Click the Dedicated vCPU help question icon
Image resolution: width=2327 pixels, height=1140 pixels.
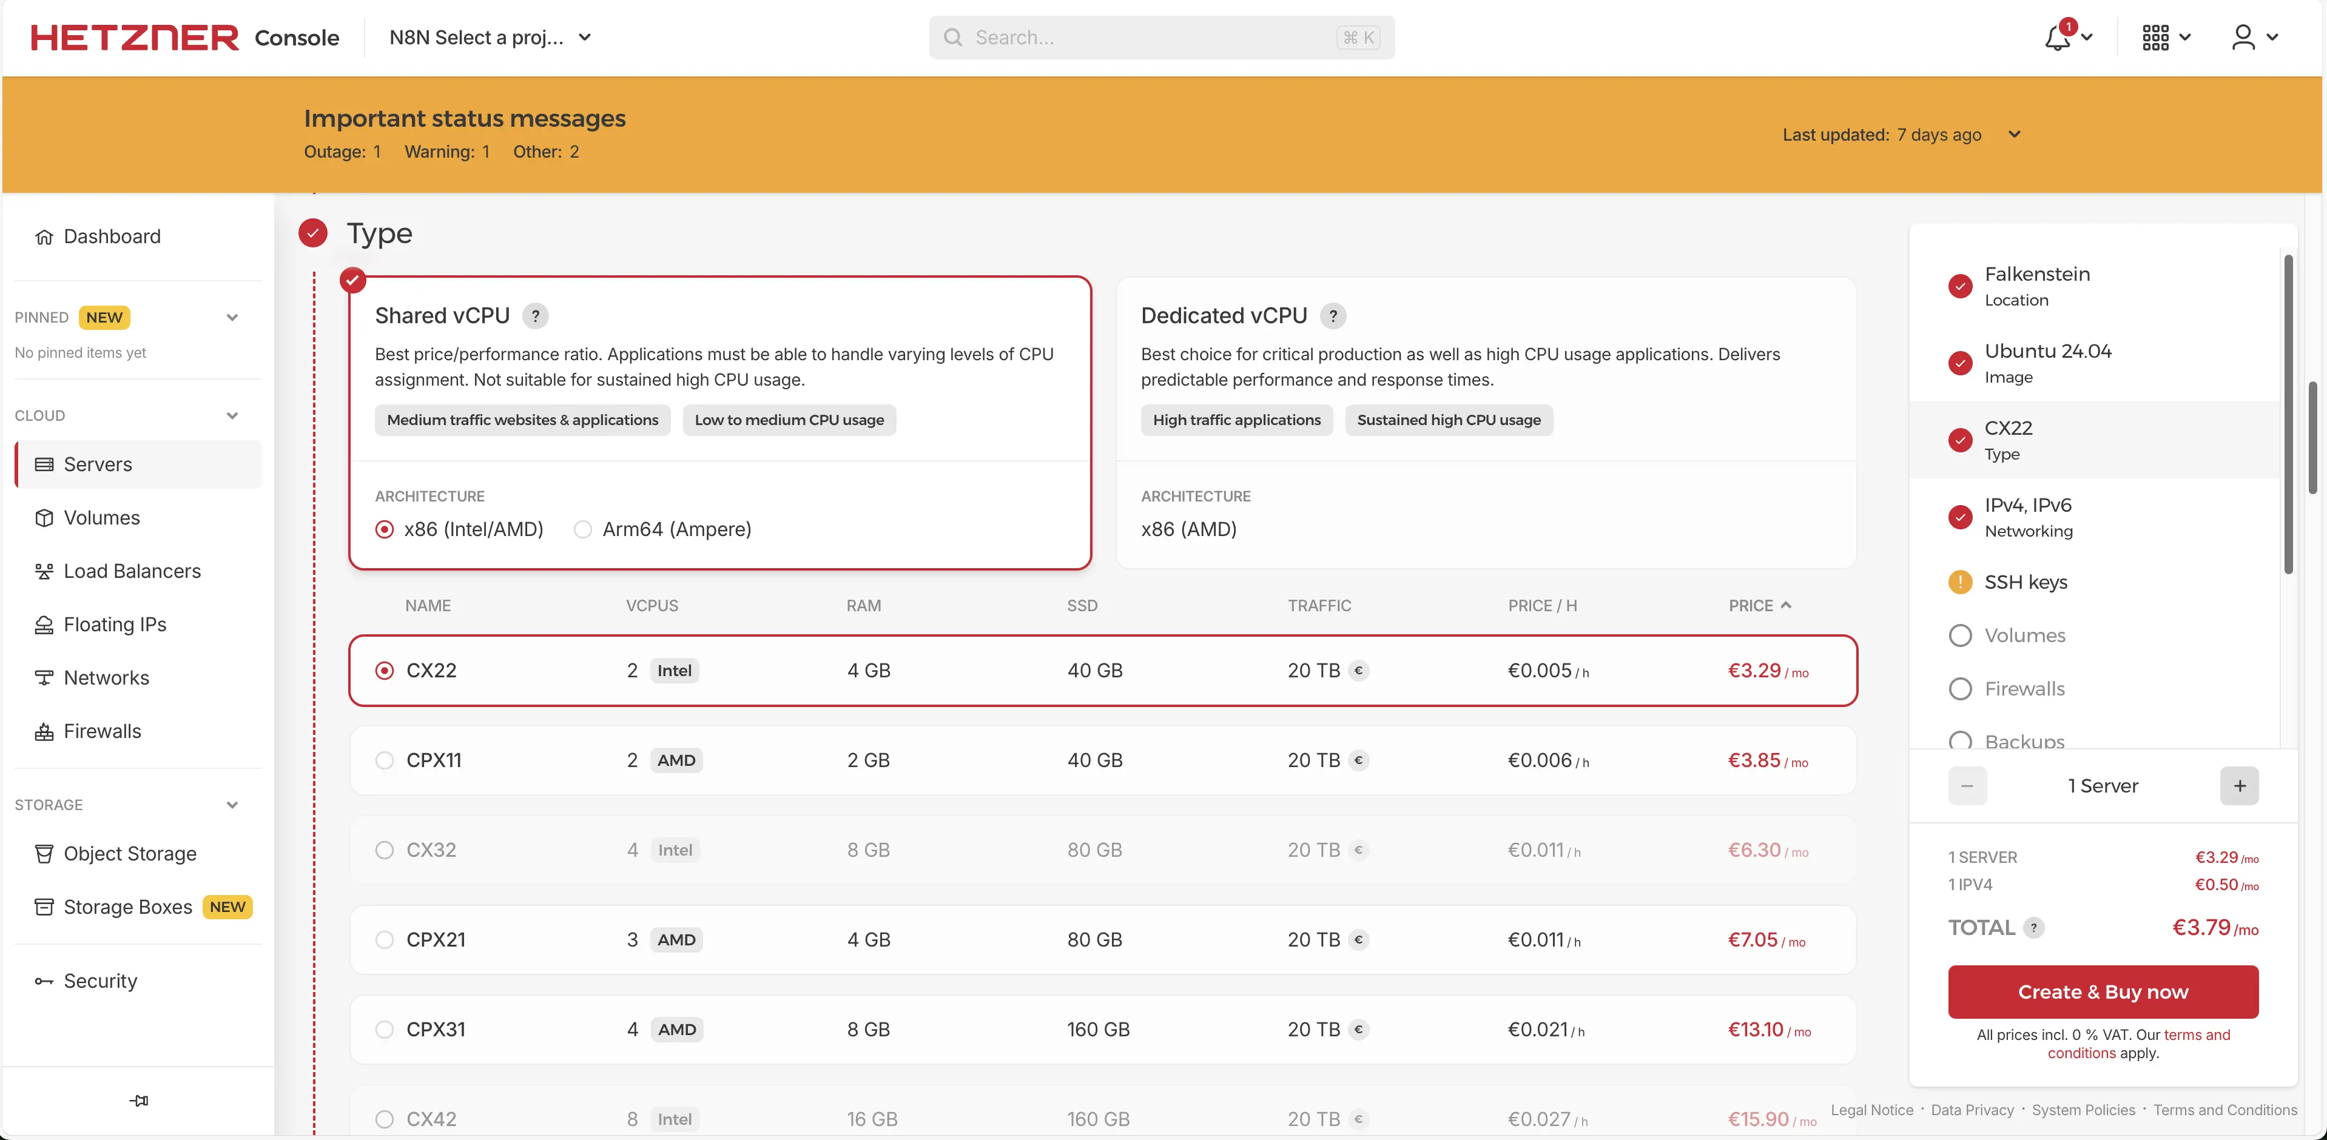tap(1332, 316)
